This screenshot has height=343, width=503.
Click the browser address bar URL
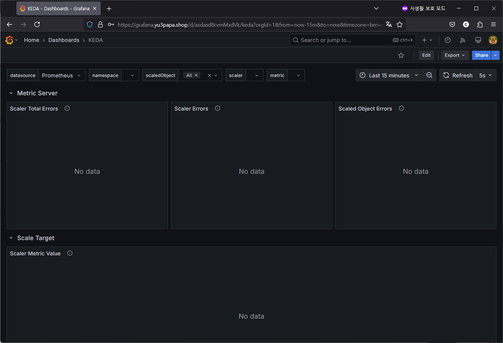click(x=250, y=24)
